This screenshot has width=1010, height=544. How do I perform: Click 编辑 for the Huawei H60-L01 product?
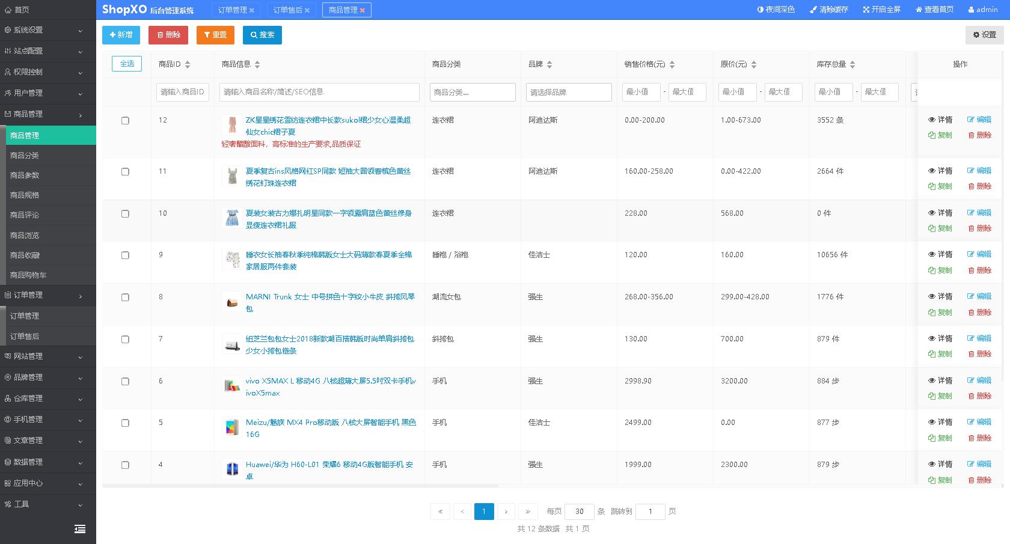[980, 464]
